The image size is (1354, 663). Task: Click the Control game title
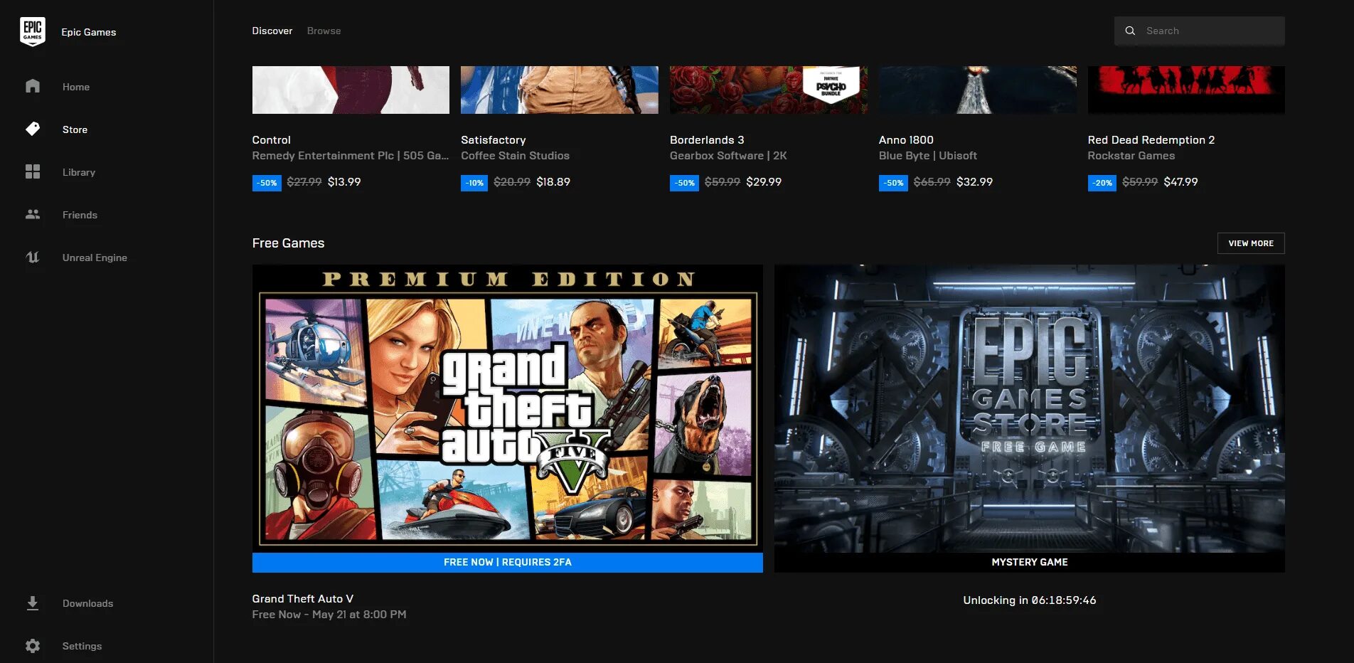pos(271,139)
